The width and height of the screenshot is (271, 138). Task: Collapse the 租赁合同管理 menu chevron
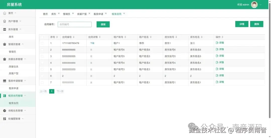point(25,95)
